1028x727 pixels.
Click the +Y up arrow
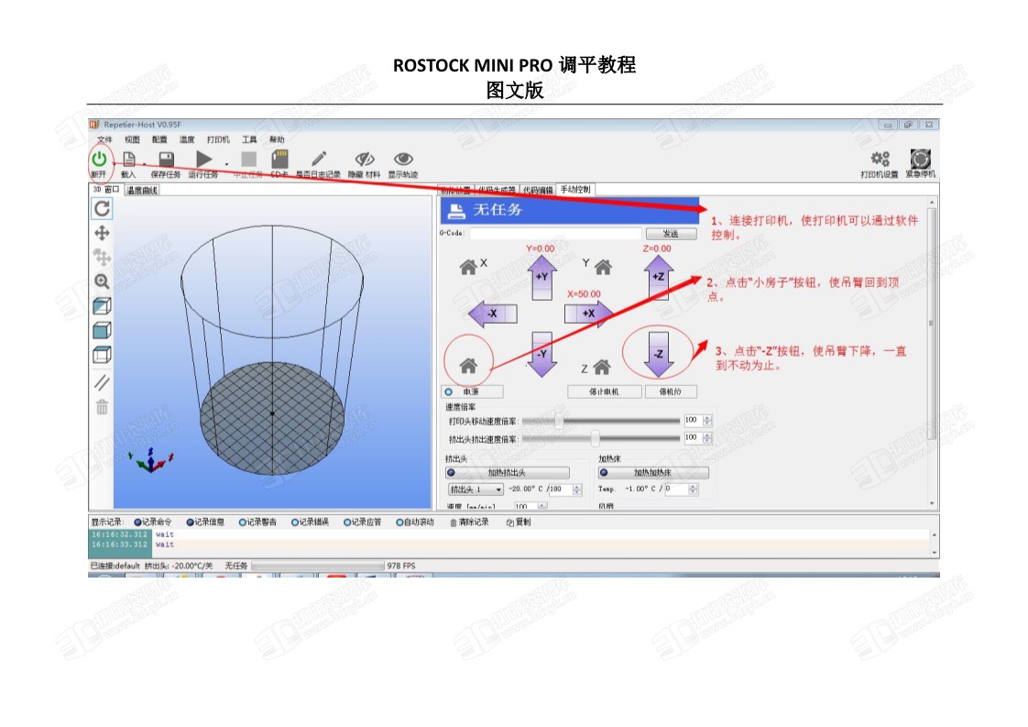[x=541, y=277]
